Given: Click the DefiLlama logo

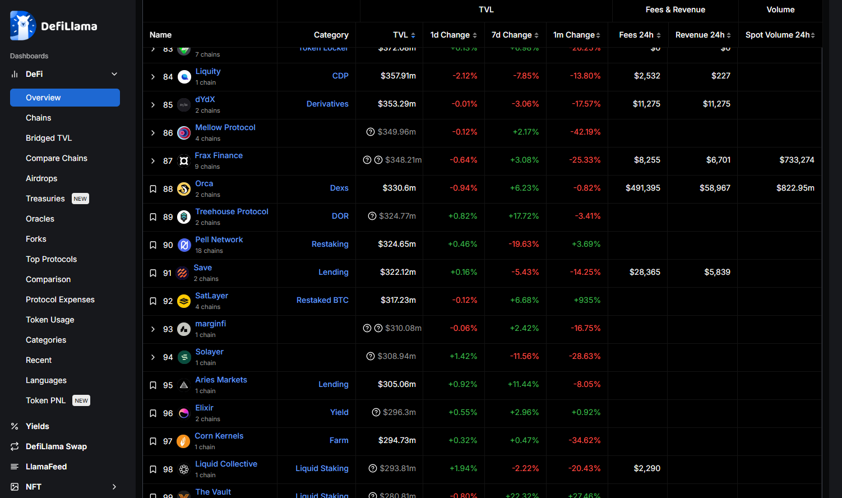Looking at the screenshot, I should coord(54,26).
